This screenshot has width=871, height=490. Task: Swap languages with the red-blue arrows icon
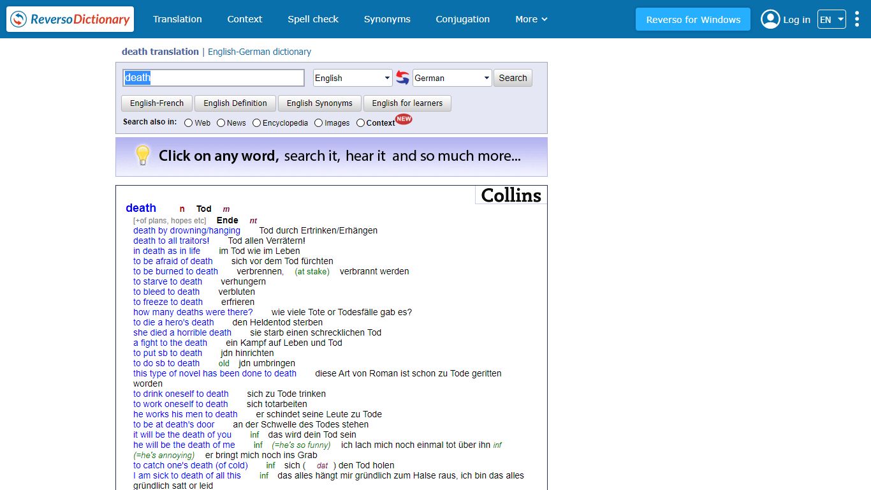coord(402,78)
